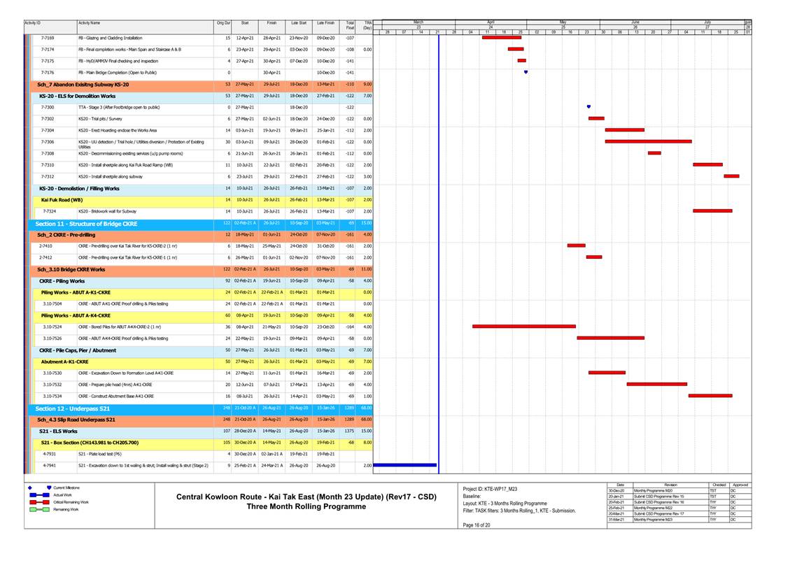Screen dimensions: 797x563
Task: Select the blue actual bar for activity 4-7941
Action: pyautogui.click(x=406, y=465)
